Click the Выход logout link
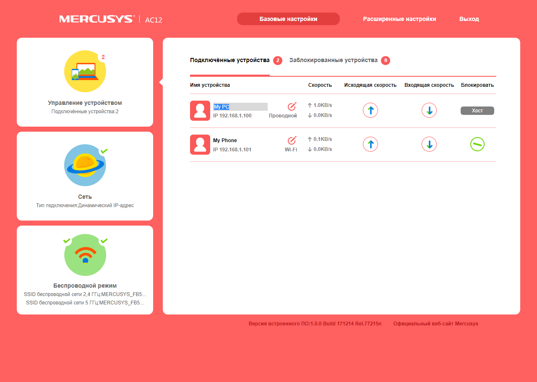537x382 pixels. (469, 19)
